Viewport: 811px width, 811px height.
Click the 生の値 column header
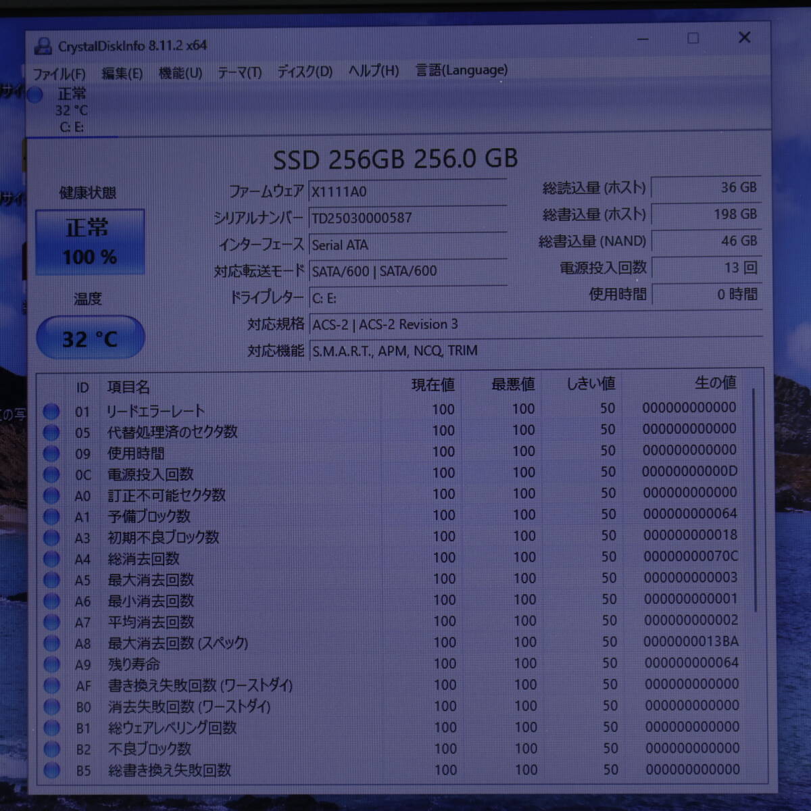tap(715, 383)
